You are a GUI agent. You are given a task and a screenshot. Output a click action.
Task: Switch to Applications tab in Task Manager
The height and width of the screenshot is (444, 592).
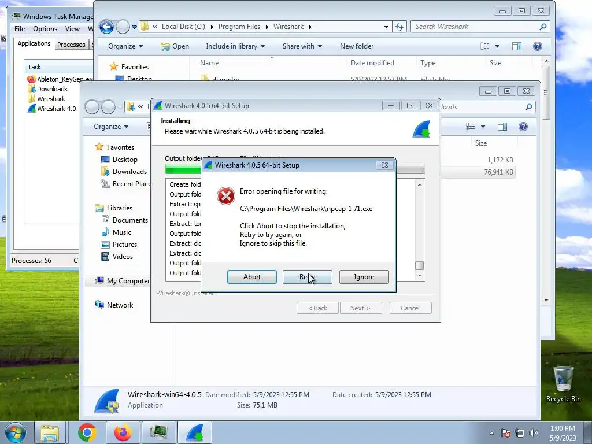tap(34, 43)
